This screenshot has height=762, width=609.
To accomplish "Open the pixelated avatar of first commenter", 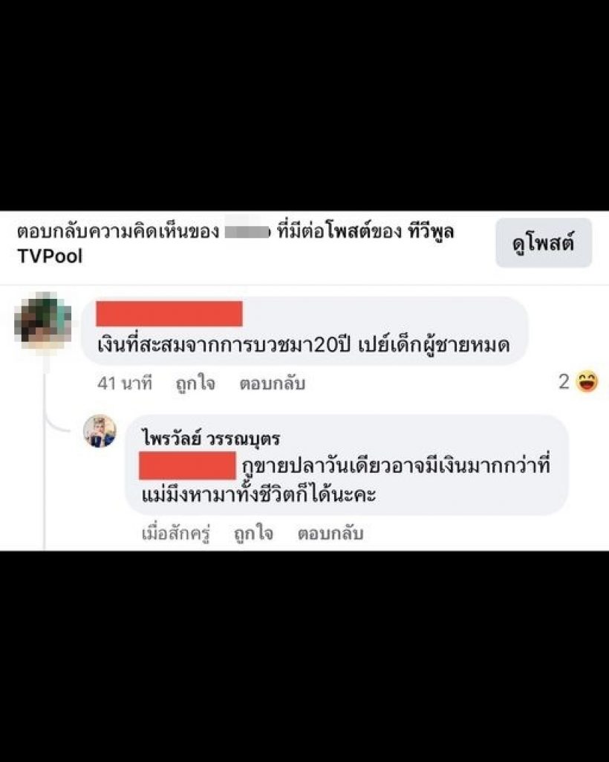I will 43,320.
